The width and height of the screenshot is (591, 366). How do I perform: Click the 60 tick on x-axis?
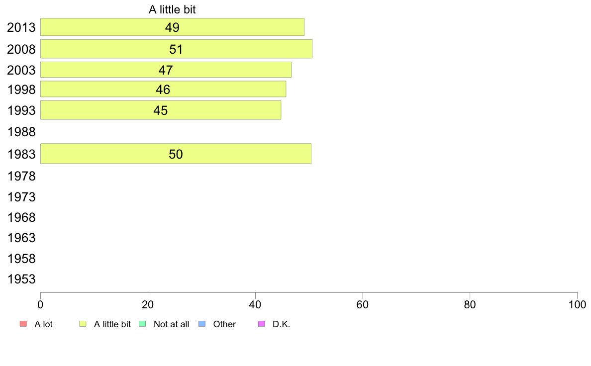pyautogui.click(x=363, y=304)
